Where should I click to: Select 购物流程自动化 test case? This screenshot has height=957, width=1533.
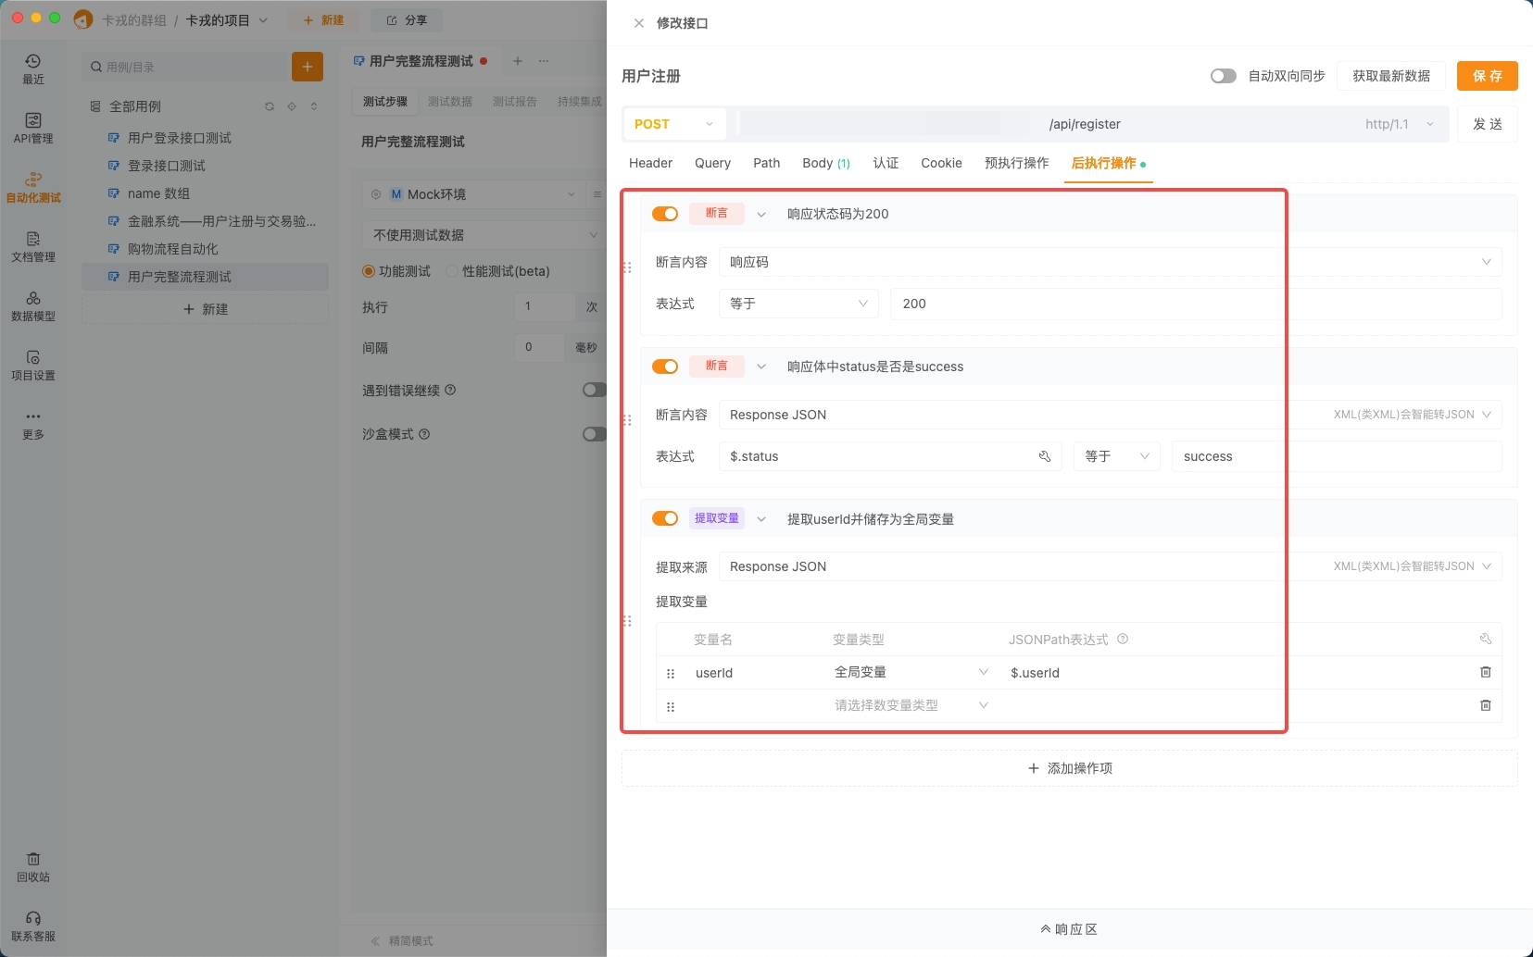pyautogui.click(x=205, y=249)
